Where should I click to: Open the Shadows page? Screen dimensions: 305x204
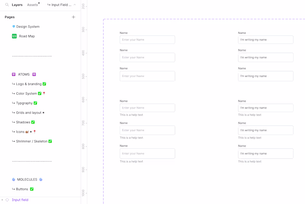point(23,122)
